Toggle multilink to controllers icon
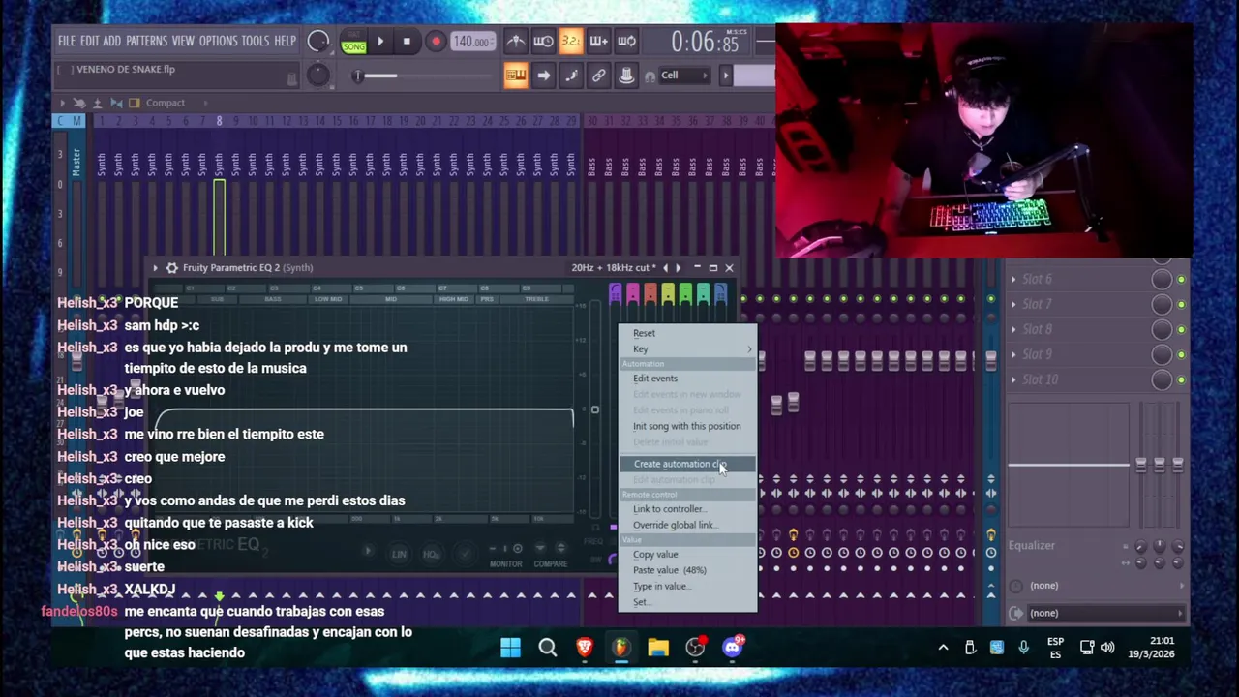 pyautogui.click(x=599, y=76)
